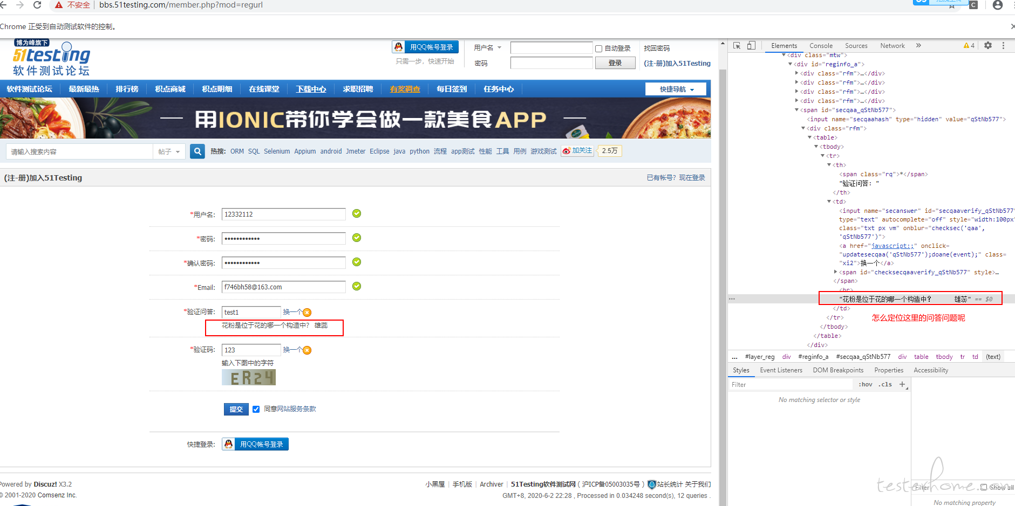Toggle the .cls class editor button

(885, 384)
